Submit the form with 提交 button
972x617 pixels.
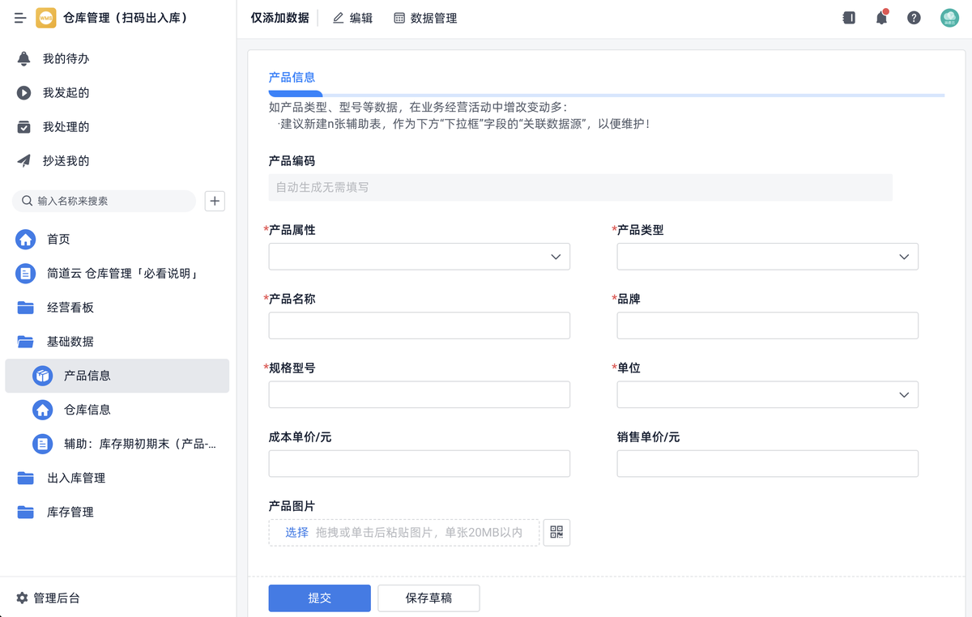(319, 598)
